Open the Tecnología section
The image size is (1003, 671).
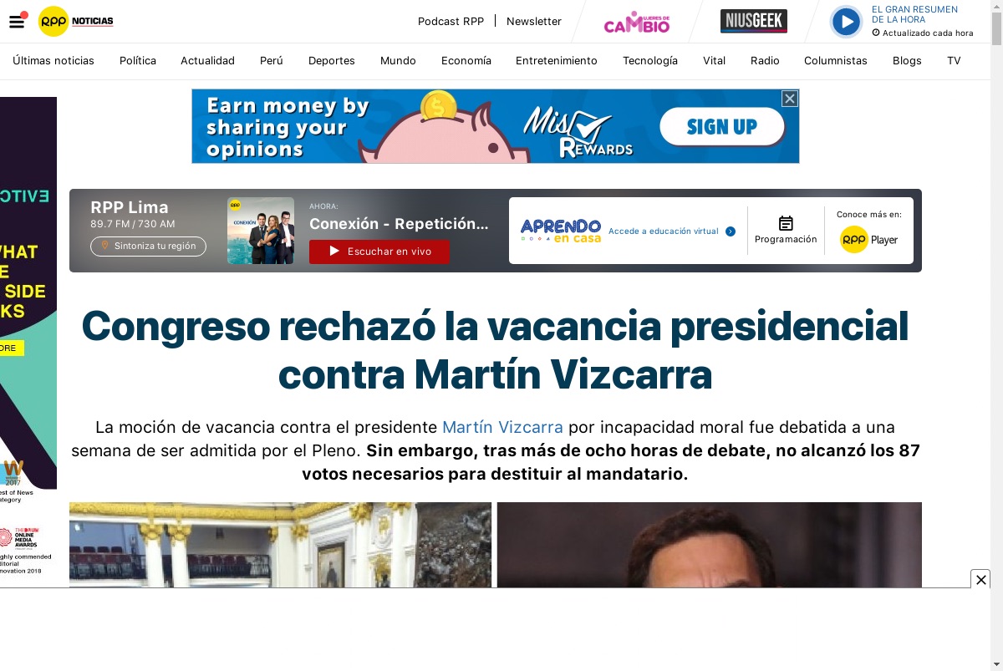tap(650, 60)
